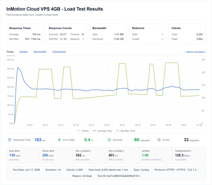Click the Clients card heading
The height and width of the screenshot is (185, 212).
[x=176, y=28]
